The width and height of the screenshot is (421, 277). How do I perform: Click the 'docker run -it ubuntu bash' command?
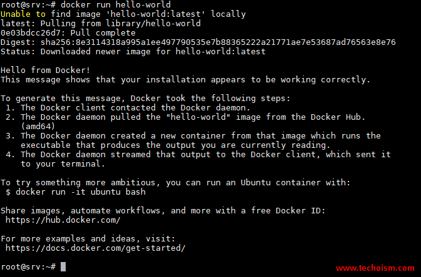(x=81, y=192)
